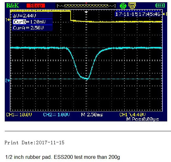
Task: Click the green S status icon
Action: [x=123, y=6]
